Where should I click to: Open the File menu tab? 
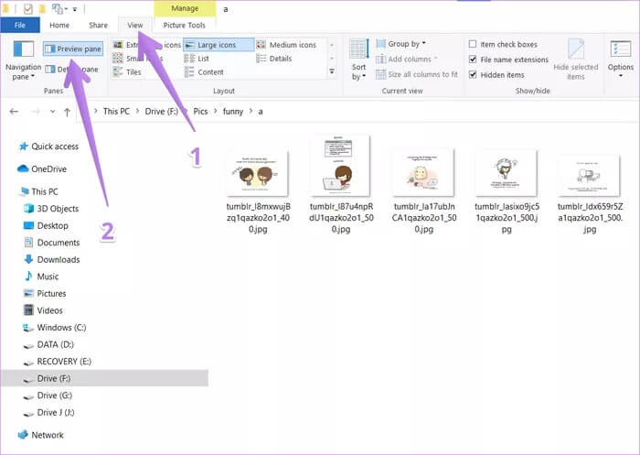[x=20, y=25]
